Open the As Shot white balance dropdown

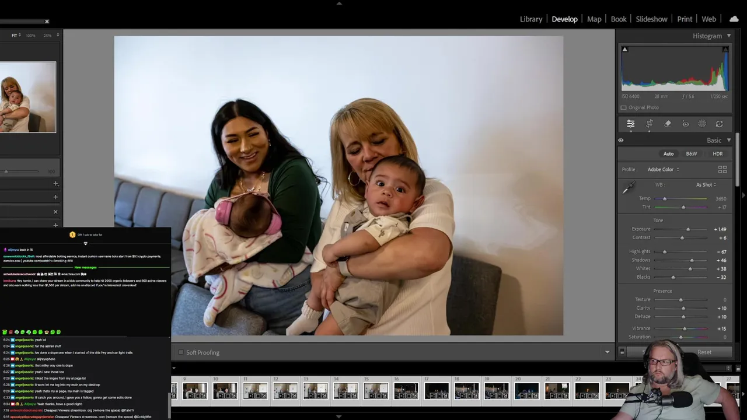click(706, 185)
